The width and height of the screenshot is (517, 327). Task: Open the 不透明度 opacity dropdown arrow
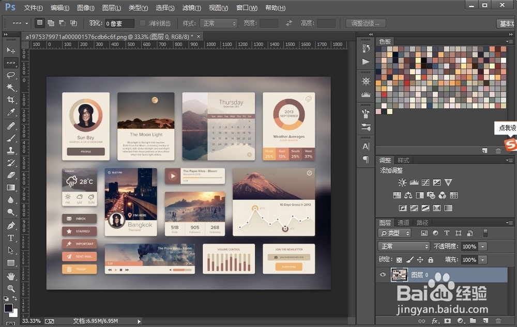(x=483, y=246)
